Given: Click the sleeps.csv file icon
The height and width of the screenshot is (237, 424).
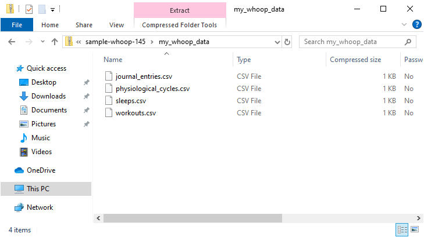Looking at the screenshot, I should pos(109,100).
